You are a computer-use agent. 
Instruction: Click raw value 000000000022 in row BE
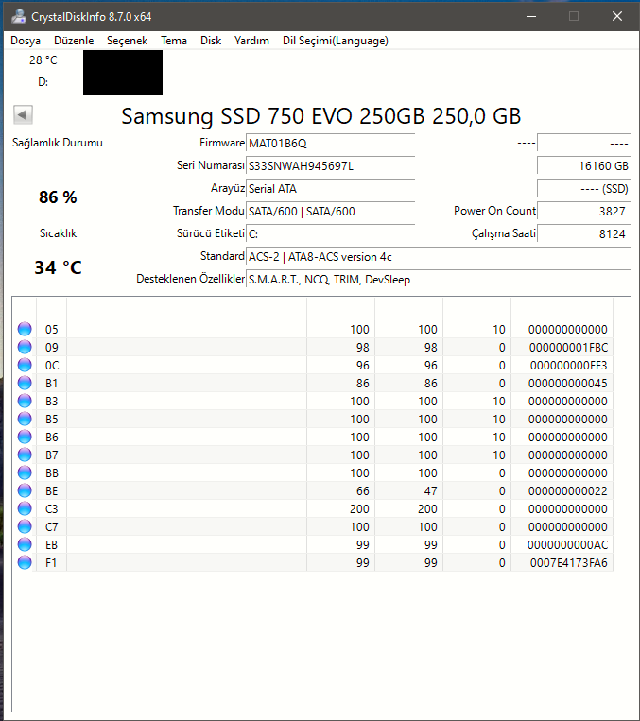click(x=568, y=490)
